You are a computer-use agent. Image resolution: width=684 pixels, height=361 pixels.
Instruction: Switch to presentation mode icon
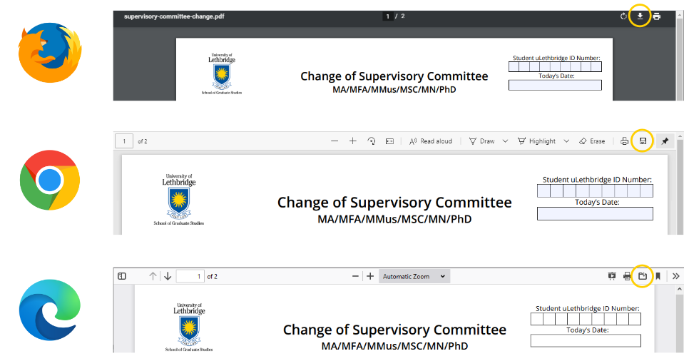pyautogui.click(x=611, y=276)
